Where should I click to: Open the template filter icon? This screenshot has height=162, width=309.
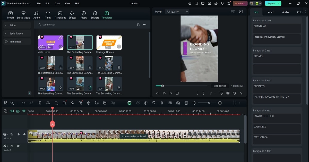pos(138,25)
